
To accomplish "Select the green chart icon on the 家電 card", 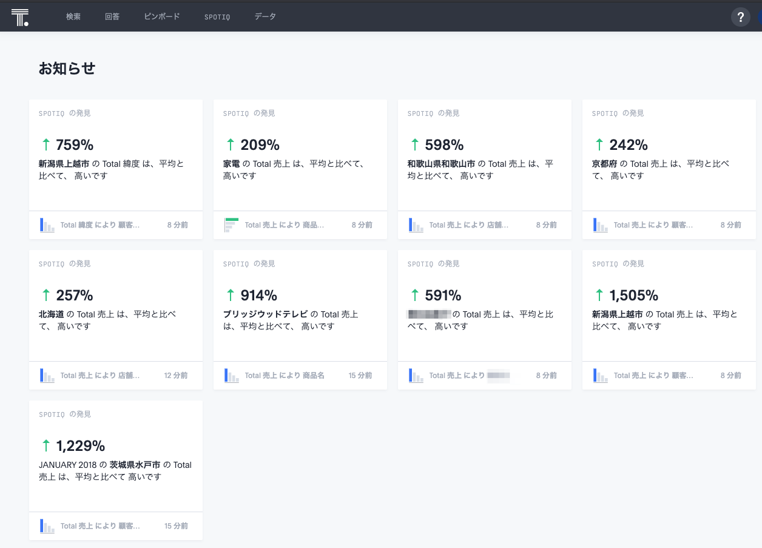I will 232,225.
